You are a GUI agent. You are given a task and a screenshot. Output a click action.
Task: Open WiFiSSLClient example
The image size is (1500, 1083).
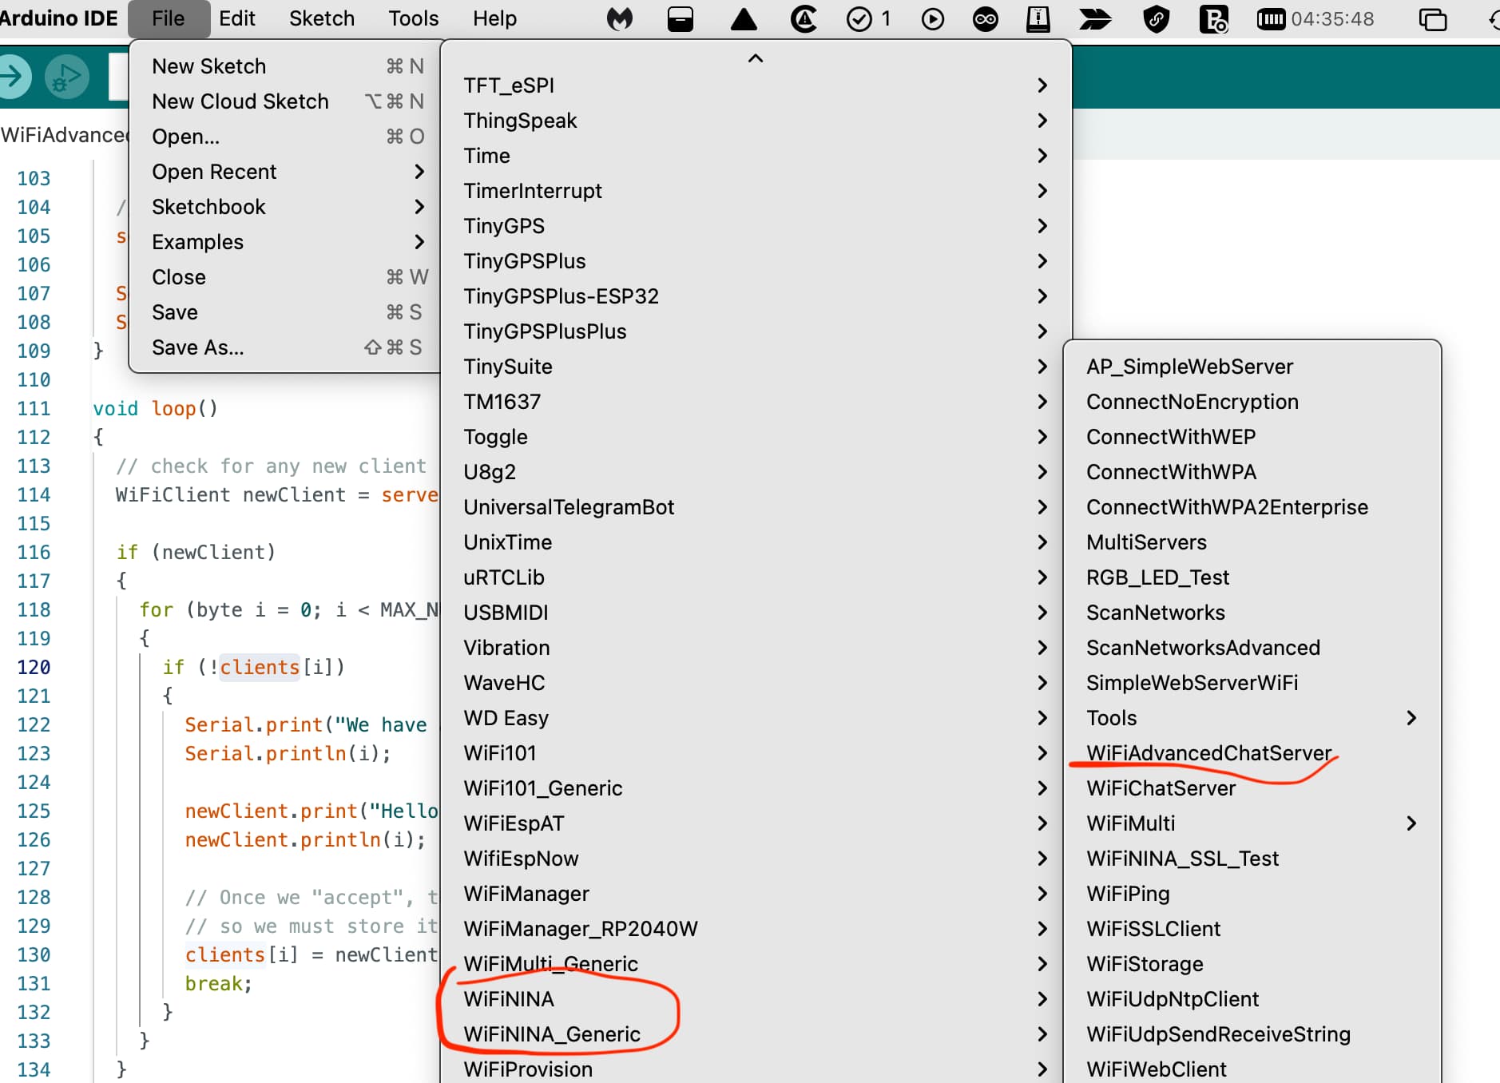[1252, 929]
